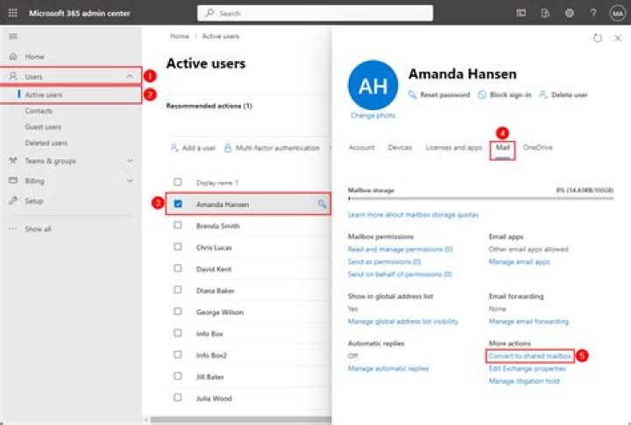Viewport: 631px width, 425px height.
Task: Expand the Teams & groups section
Action: click(x=130, y=161)
